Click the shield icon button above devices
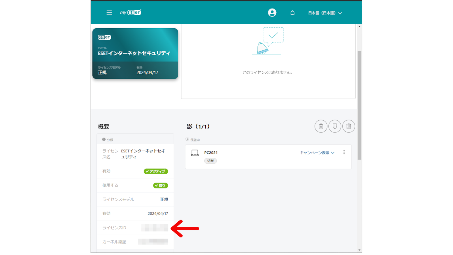 pyautogui.click(x=335, y=126)
